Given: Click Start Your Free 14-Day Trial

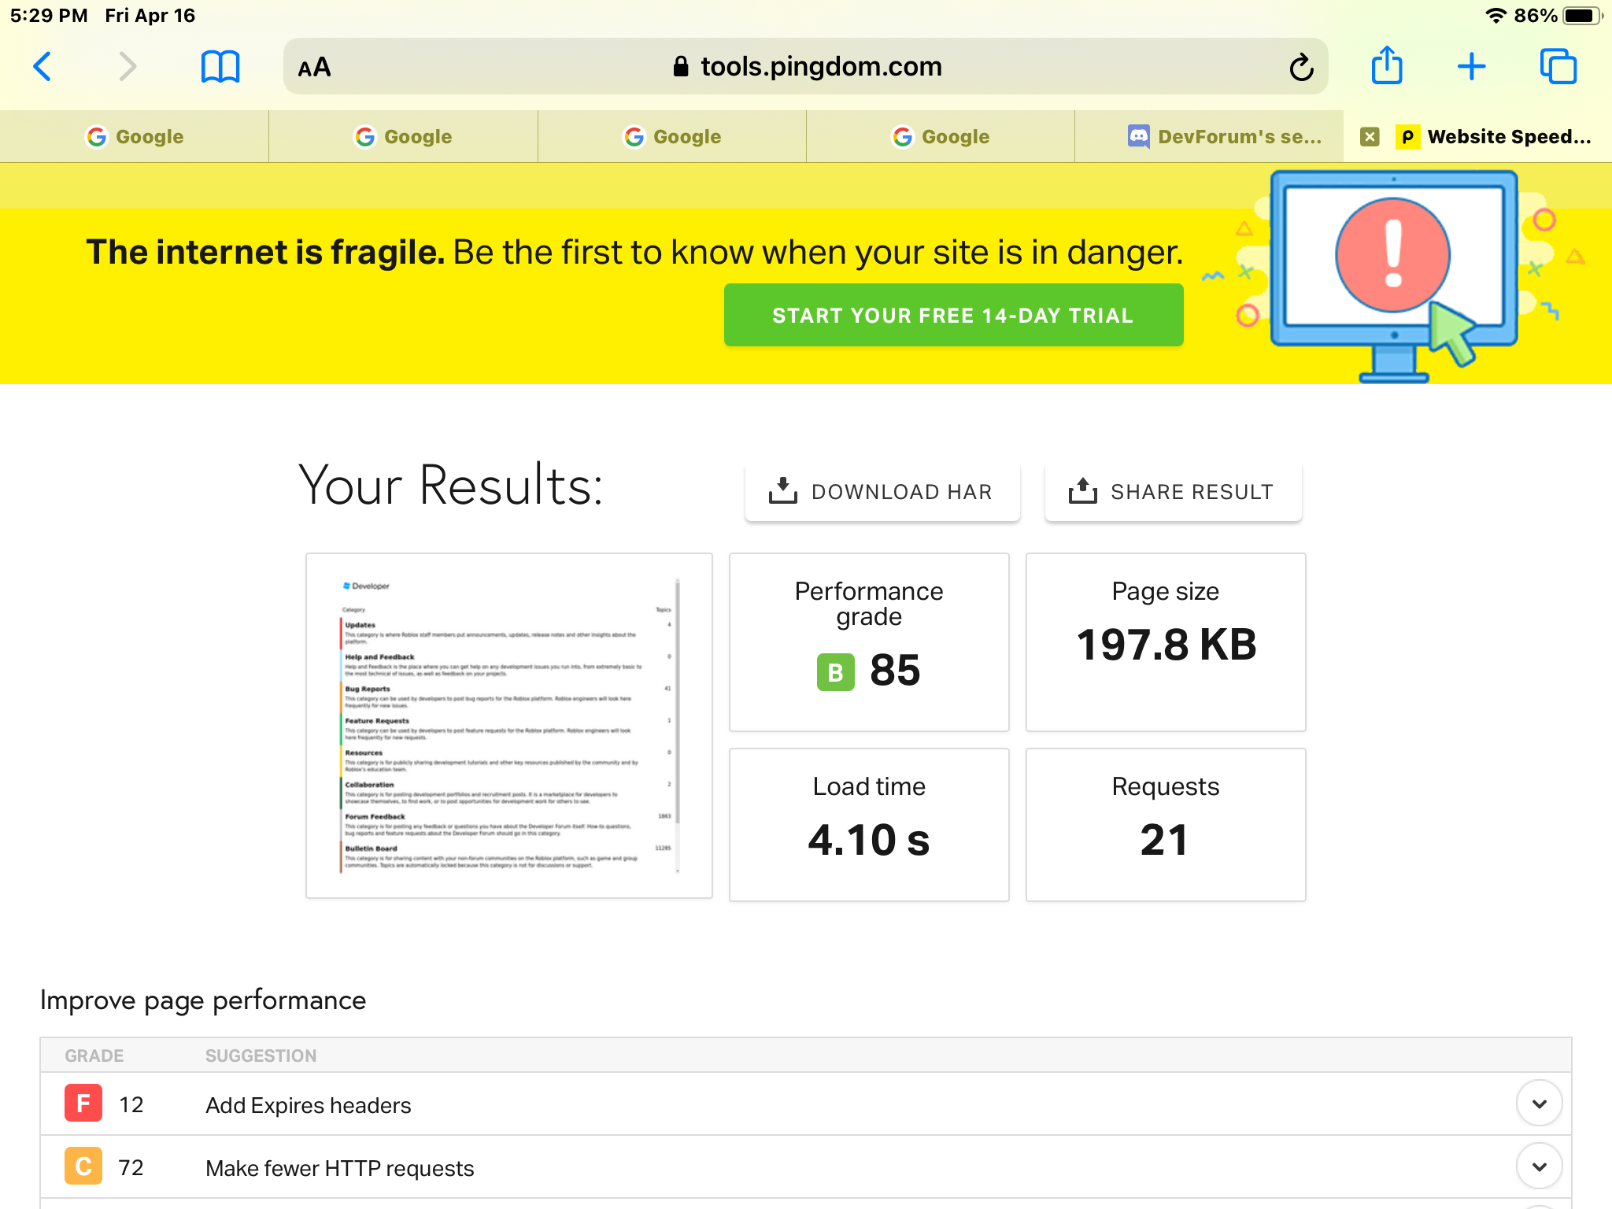Looking at the screenshot, I should [x=953, y=315].
